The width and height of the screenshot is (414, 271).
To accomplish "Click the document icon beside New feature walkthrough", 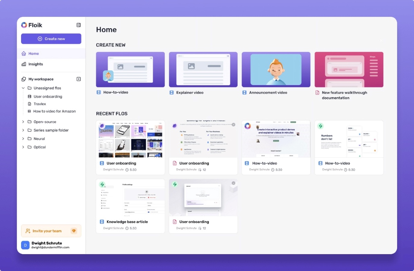I will pyautogui.click(x=317, y=92).
